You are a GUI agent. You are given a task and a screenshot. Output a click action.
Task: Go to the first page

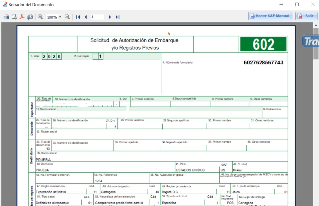point(78,17)
